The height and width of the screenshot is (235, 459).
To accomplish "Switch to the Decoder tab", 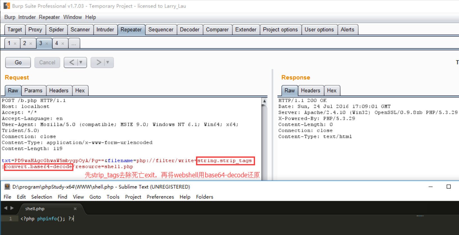I will pyautogui.click(x=190, y=29).
